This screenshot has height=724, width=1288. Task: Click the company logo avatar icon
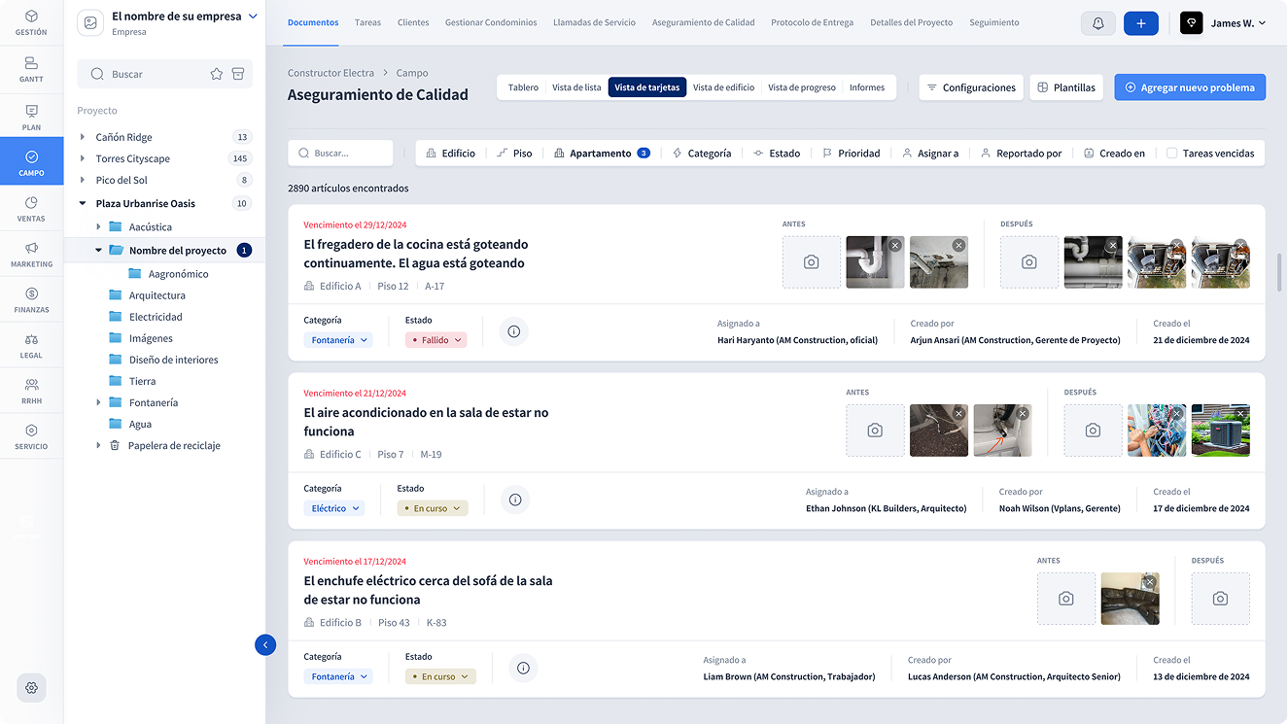point(90,22)
